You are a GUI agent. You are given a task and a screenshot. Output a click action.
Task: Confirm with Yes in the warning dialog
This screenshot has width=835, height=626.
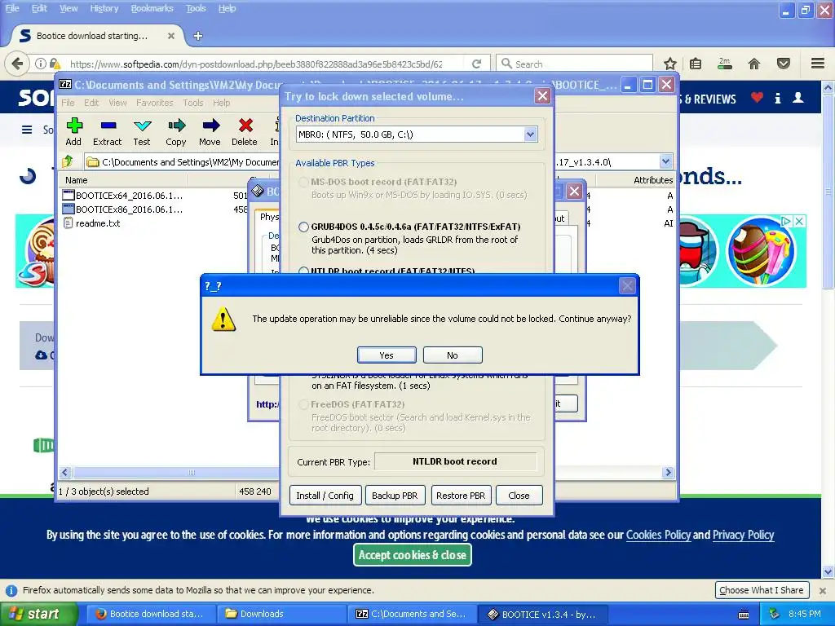click(x=387, y=355)
